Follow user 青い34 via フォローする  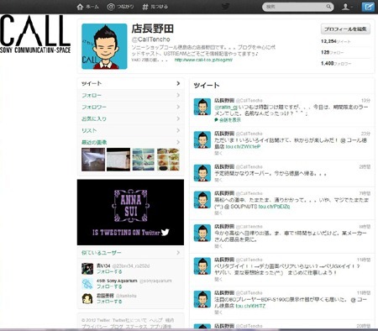(109, 271)
